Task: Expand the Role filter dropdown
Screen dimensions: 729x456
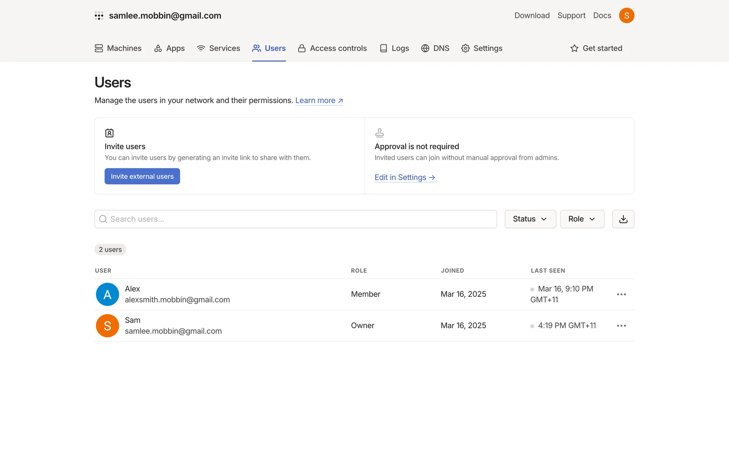Action: [582, 219]
